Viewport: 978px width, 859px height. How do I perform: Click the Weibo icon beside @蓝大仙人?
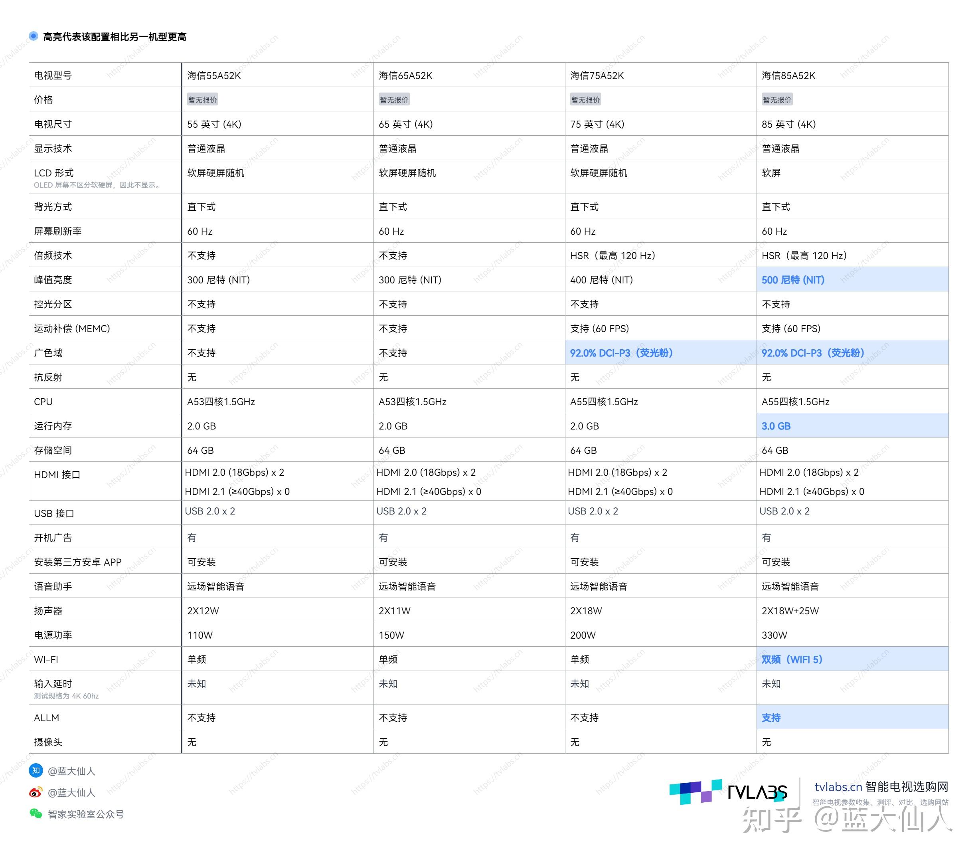click(x=36, y=792)
